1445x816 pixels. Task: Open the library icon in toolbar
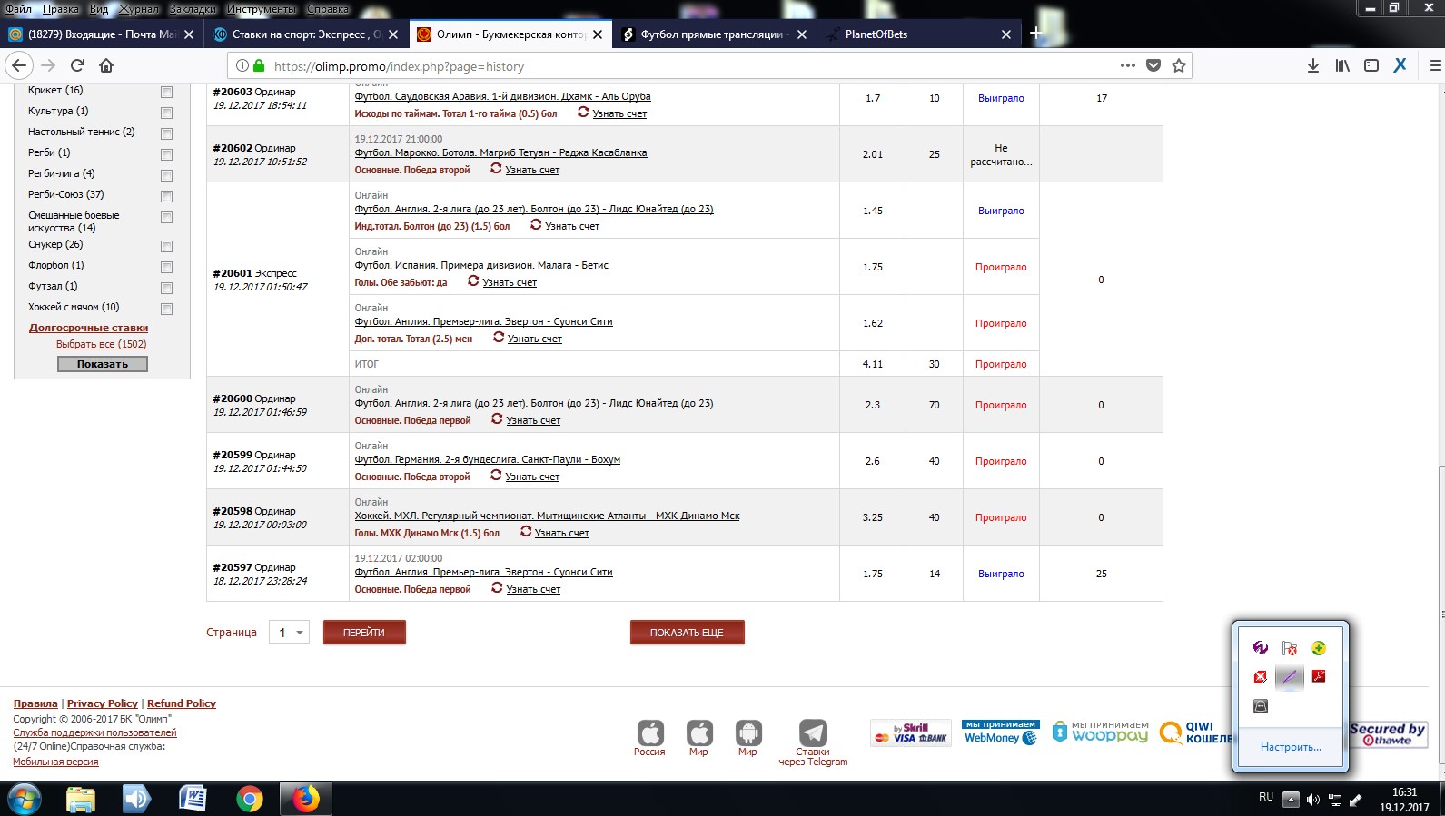pyautogui.click(x=1342, y=65)
